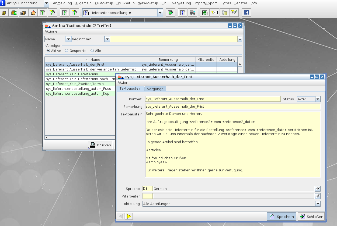Click the Speichern button
Viewport: 337px width, 226px height.
click(282, 217)
